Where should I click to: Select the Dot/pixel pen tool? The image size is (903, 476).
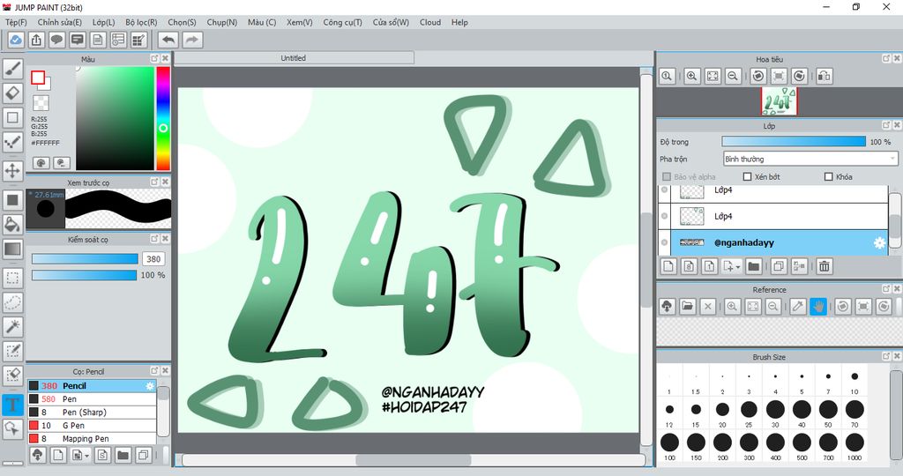click(12, 142)
